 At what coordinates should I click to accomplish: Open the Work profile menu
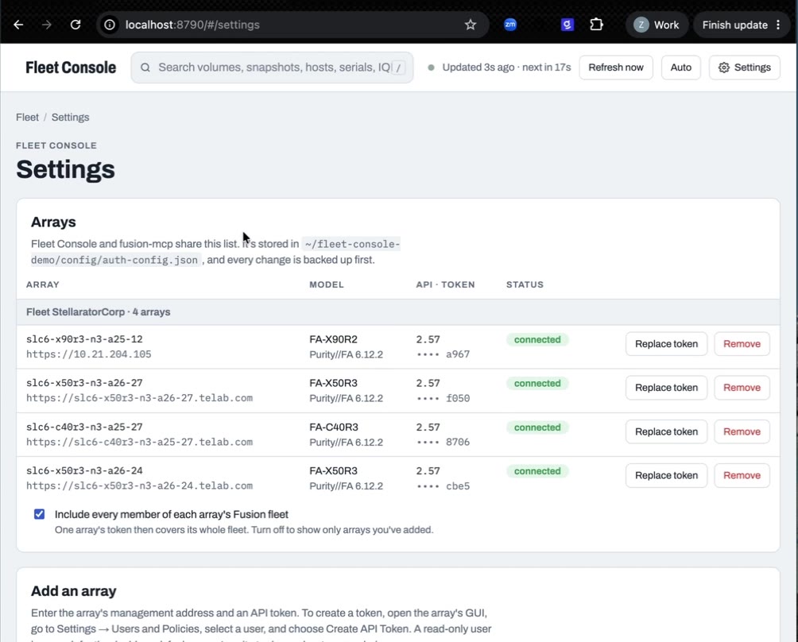657,25
